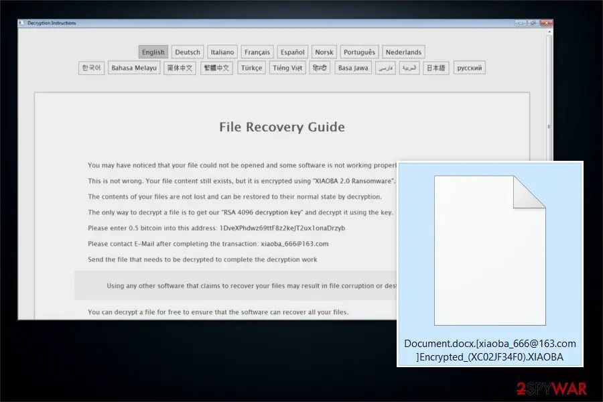This screenshot has width=603, height=402.
Task: Click the Document.docx...XIAOBA file name label
Action: point(490,350)
